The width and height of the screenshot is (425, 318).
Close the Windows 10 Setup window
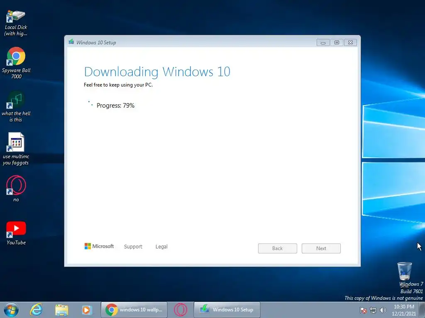click(x=350, y=43)
